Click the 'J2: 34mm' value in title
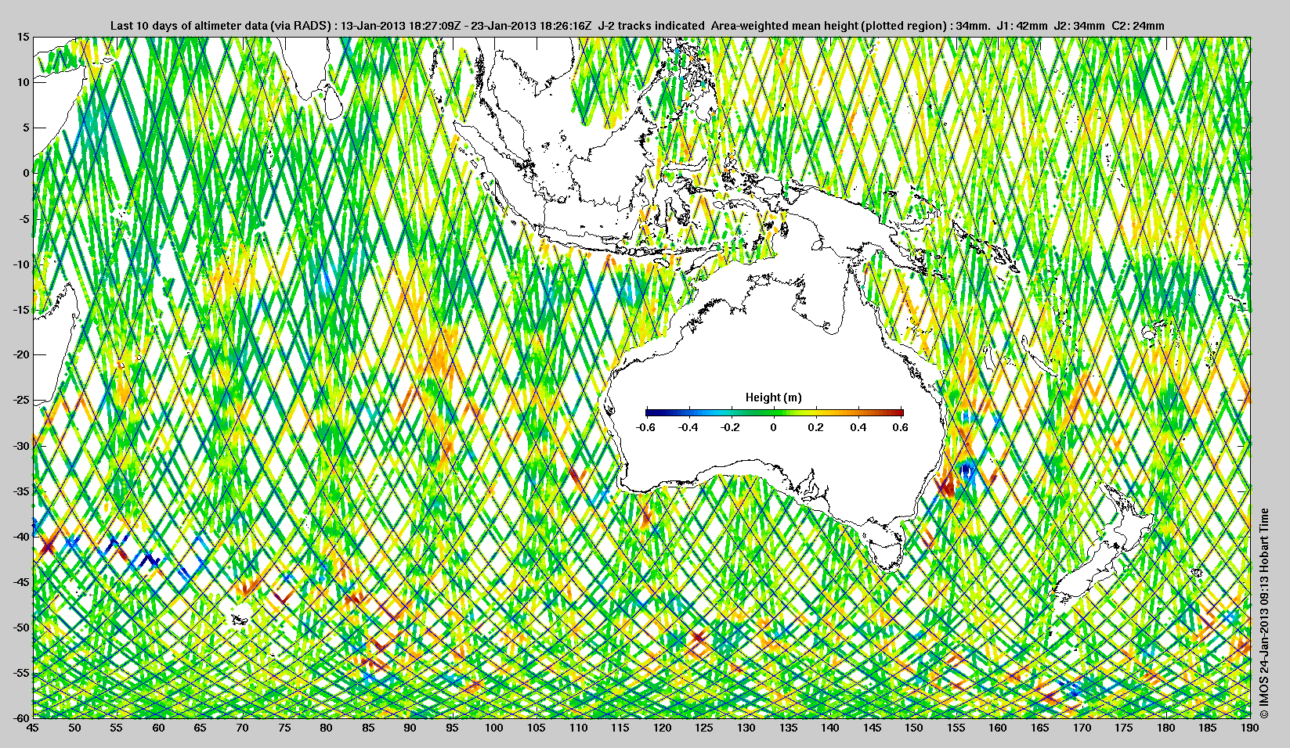This screenshot has height=748, width=1290. pyautogui.click(x=1080, y=26)
